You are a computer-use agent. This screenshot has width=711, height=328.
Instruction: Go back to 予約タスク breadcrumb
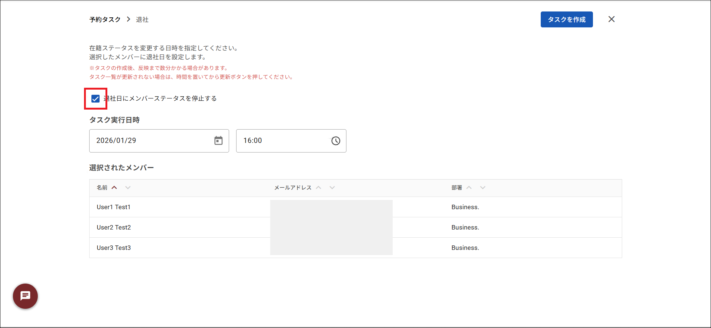(x=105, y=20)
